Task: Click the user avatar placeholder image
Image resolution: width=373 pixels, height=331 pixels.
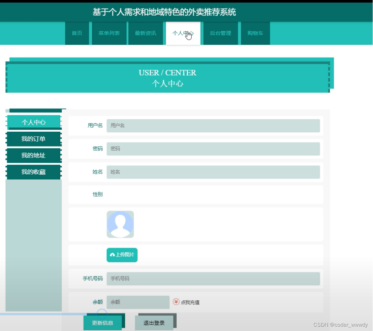Action: [x=120, y=224]
